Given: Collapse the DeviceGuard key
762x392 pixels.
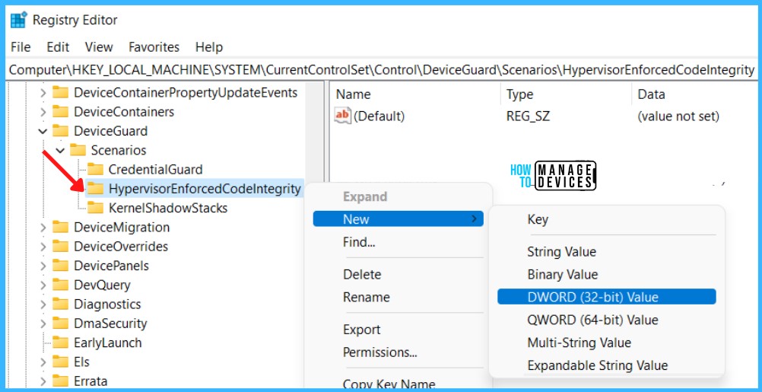Looking at the screenshot, I should 43,132.
